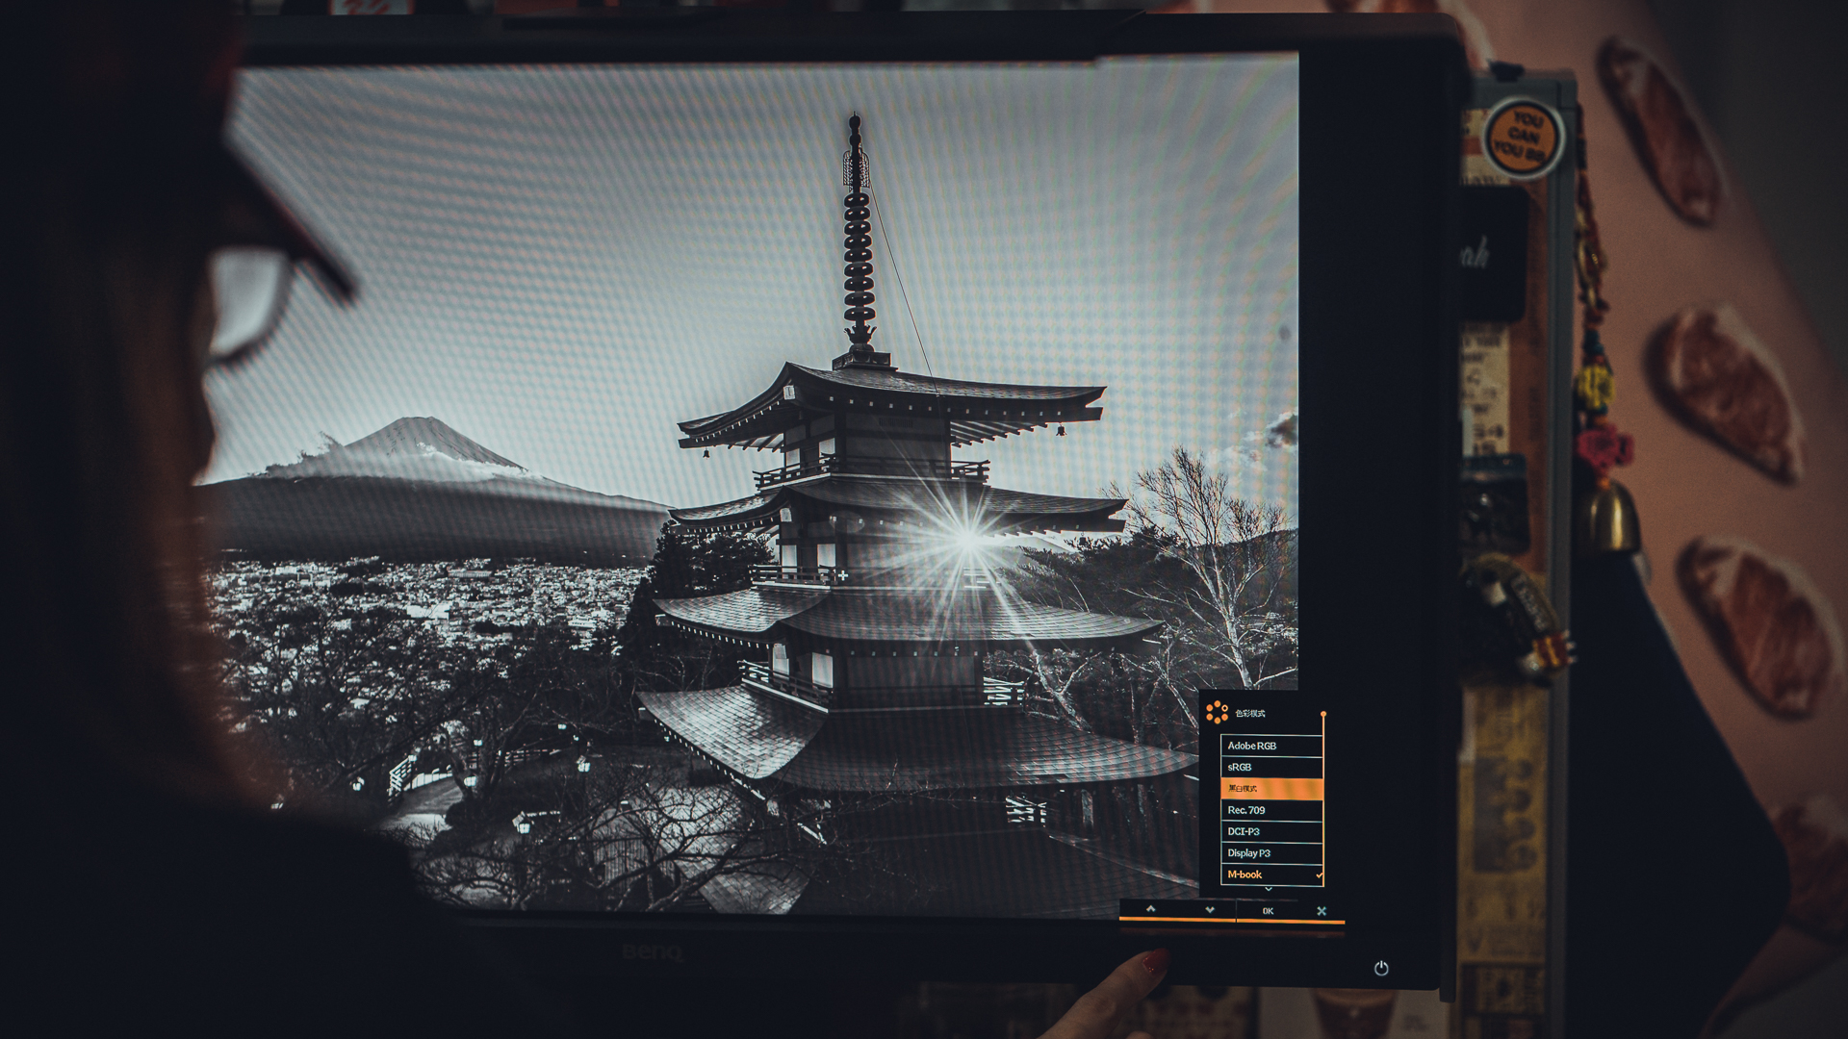Click the 色彩模式 menu title text
The height and width of the screenshot is (1039, 1848).
1250,713
